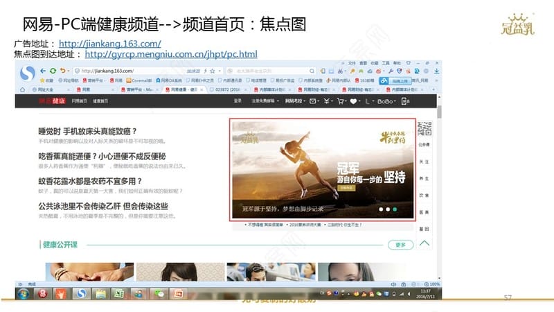Click the 健康 channel logo
The width and height of the screenshot is (554, 312).
(52, 101)
